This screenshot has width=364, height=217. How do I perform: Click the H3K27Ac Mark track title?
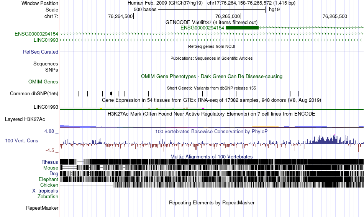pos(212,114)
